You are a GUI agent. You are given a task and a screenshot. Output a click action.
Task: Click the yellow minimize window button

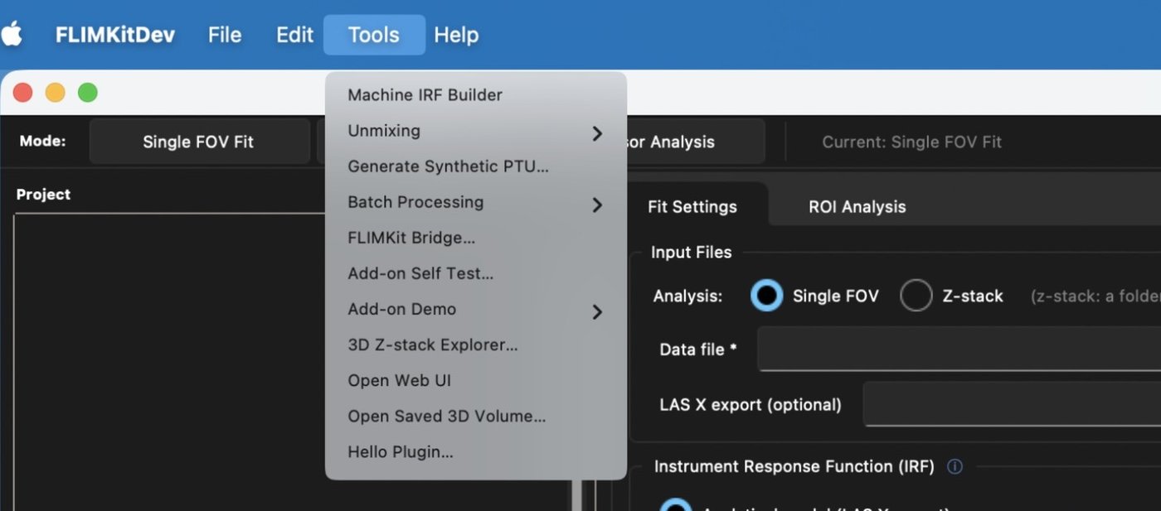tap(55, 93)
